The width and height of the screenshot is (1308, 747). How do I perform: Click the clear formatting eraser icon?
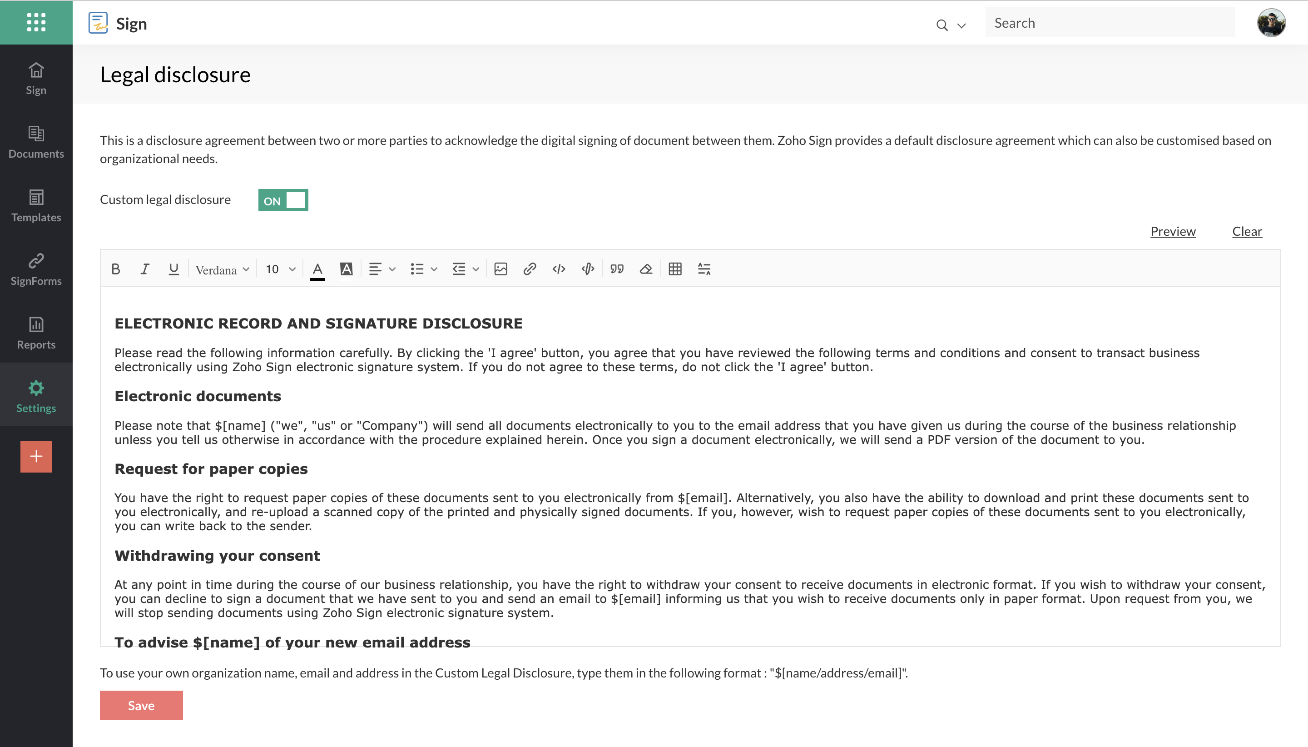click(645, 269)
